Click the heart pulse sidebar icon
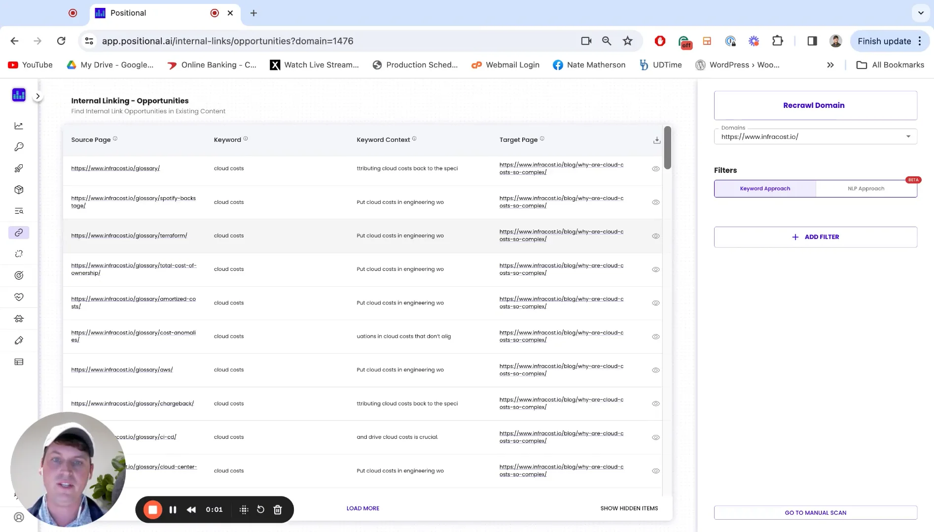 click(19, 297)
